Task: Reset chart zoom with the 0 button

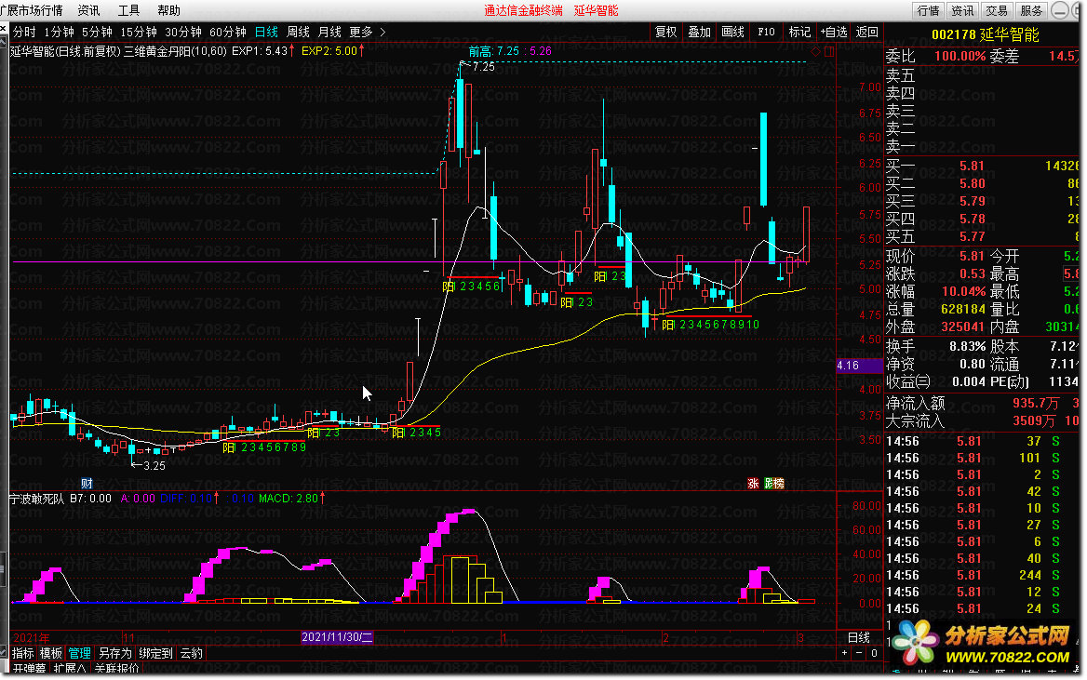Action: pyautogui.click(x=874, y=653)
